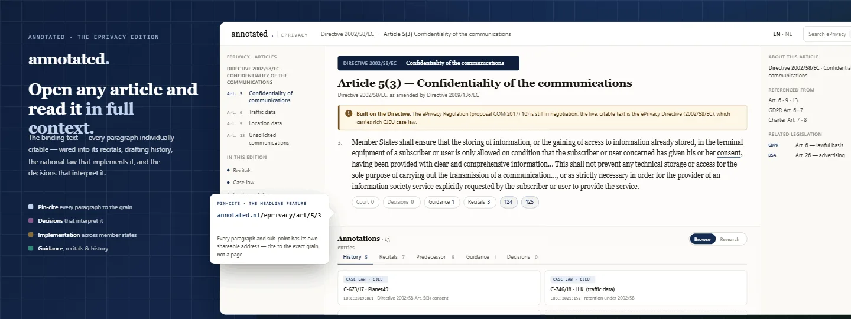Viewport: 851px width, 319px height.
Task: Open referenced Charter Art. 7 · 8
Action: [787, 120]
